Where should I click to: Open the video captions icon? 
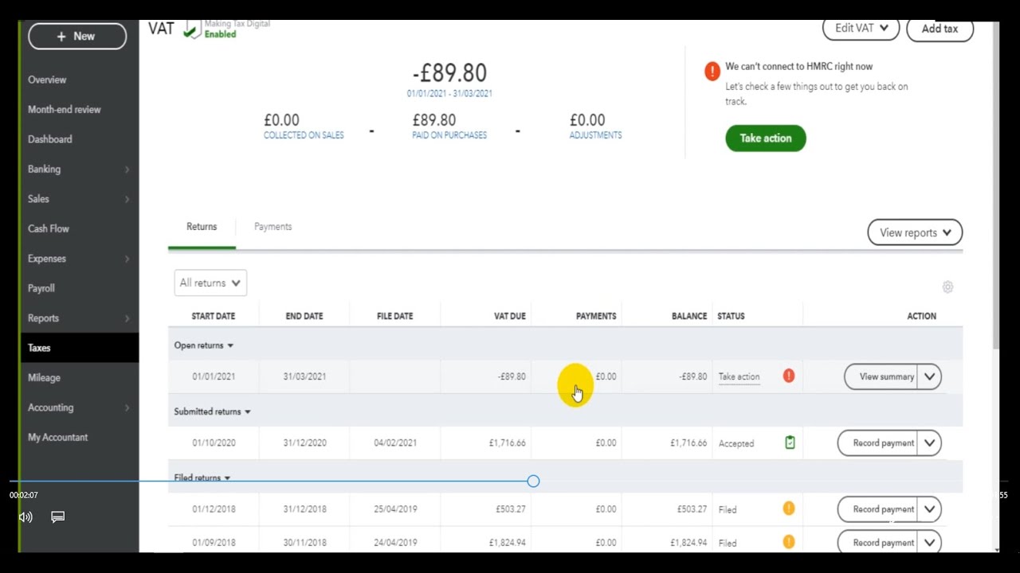coord(57,517)
